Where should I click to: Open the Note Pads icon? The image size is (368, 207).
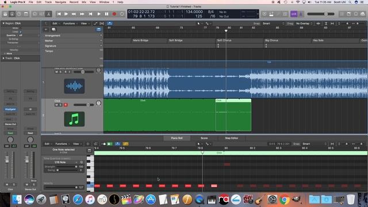pos(349,14)
